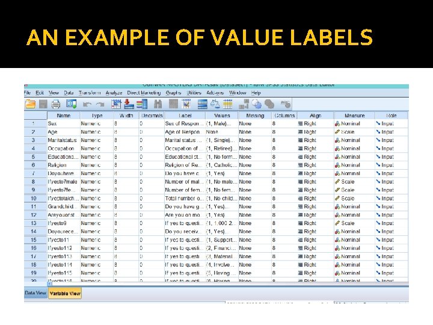Open the Window menu
The image size is (433, 325).
(x=238, y=93)
